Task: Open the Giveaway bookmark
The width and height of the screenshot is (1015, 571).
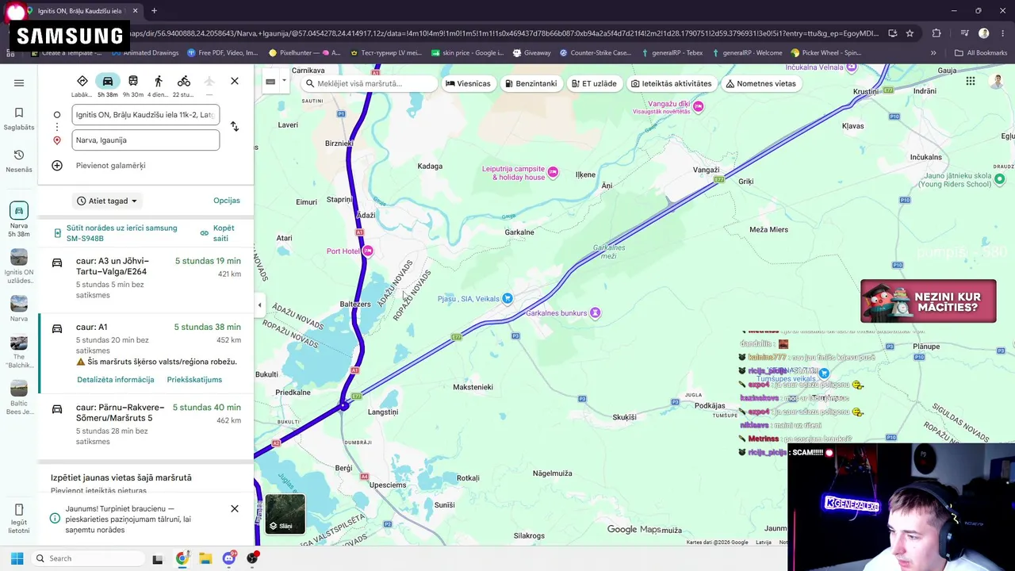Action: (531, 53)
